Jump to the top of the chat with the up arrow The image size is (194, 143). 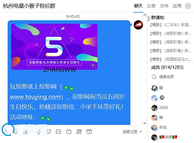point(145,15)
